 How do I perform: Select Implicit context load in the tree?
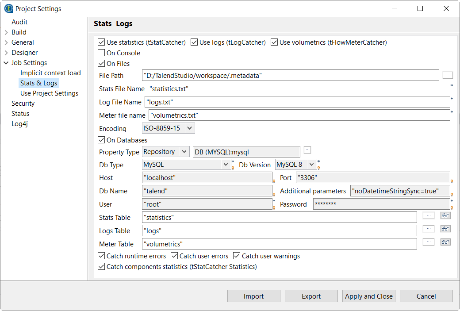pos(50,73)
